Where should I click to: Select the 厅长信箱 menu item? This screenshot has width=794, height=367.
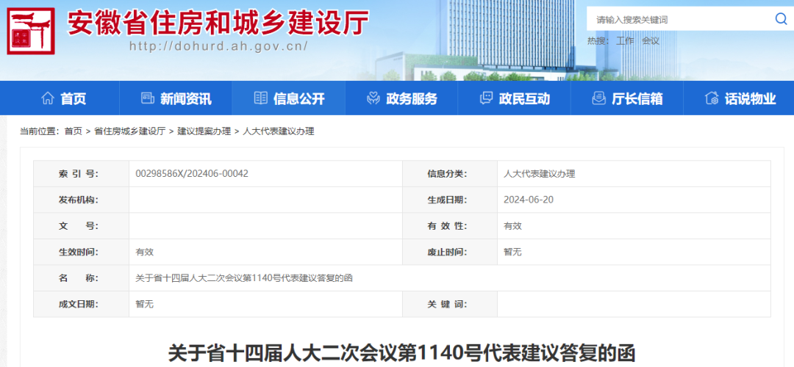tap(637, 98)
